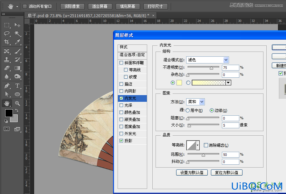Click the 实际像素 button

coord(72,6)
